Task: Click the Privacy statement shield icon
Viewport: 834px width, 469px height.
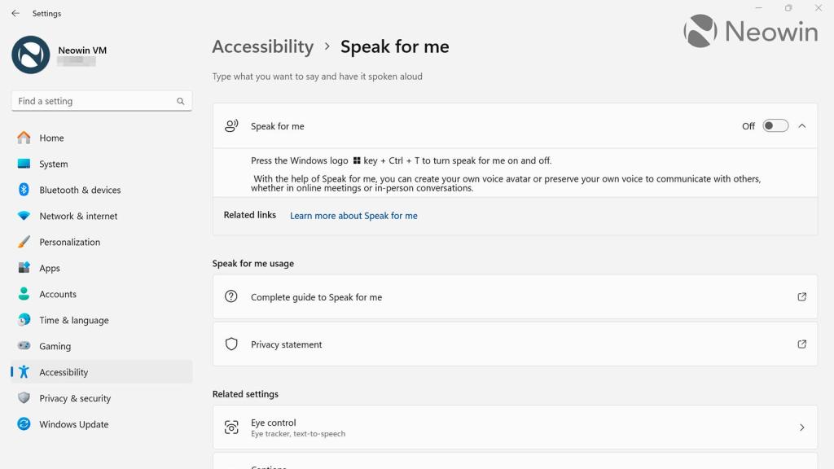Action: point(230,344)
